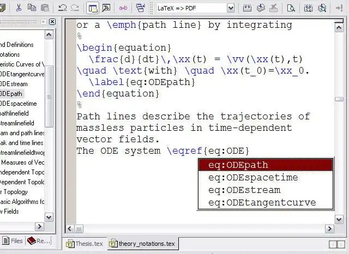Select the pathlinefield tree entry

tap(14, 113)
